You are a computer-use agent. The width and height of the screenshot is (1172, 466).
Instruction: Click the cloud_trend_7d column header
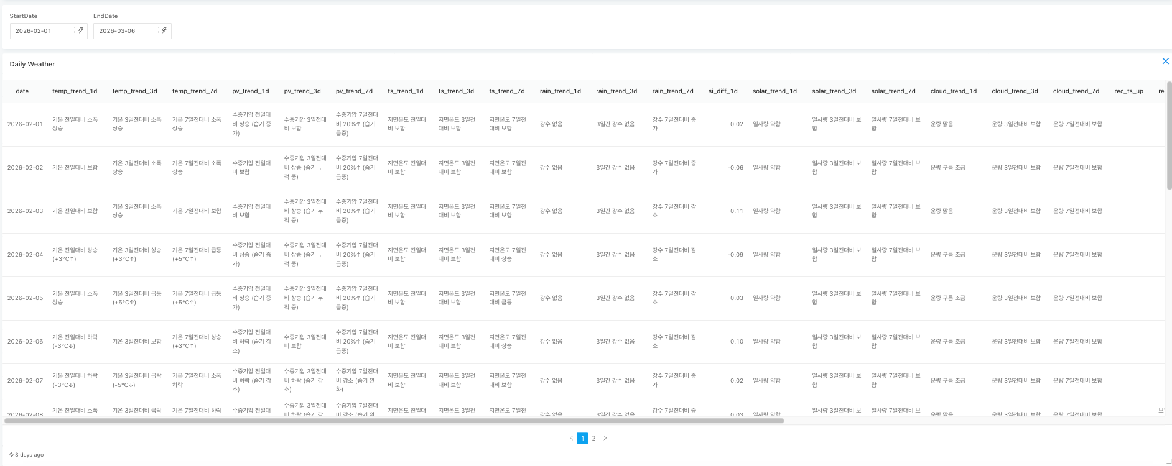click(1076, 91)
